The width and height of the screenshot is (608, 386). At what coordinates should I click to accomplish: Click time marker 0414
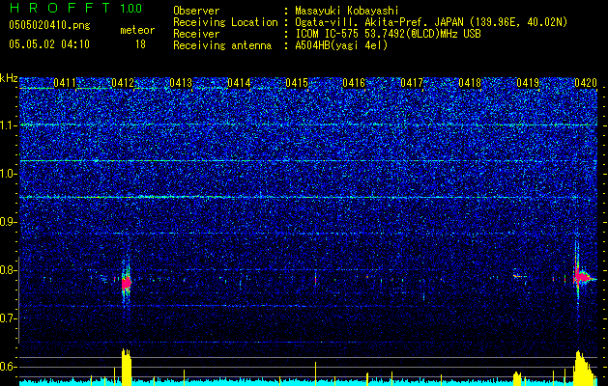[239, 83]
